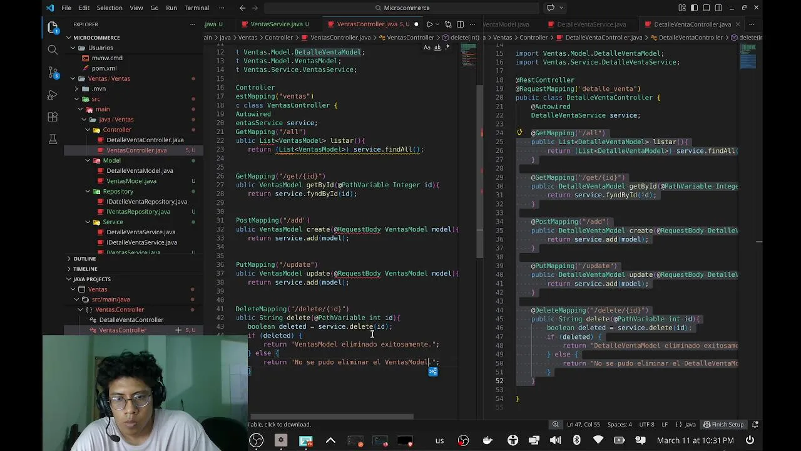Click the lightbulb code action on line 24
This screenshot has height=451, width=801.
[519, 133]
